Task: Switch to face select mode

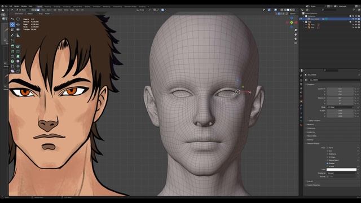Action: 38,10
